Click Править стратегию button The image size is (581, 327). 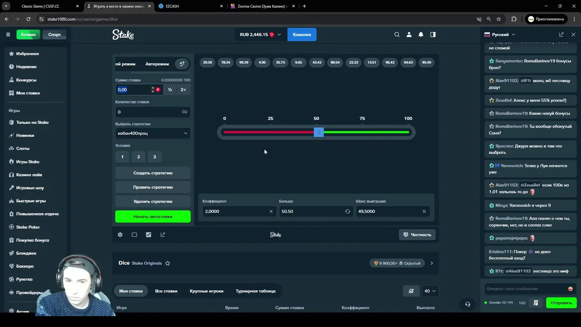pos(153,187)
